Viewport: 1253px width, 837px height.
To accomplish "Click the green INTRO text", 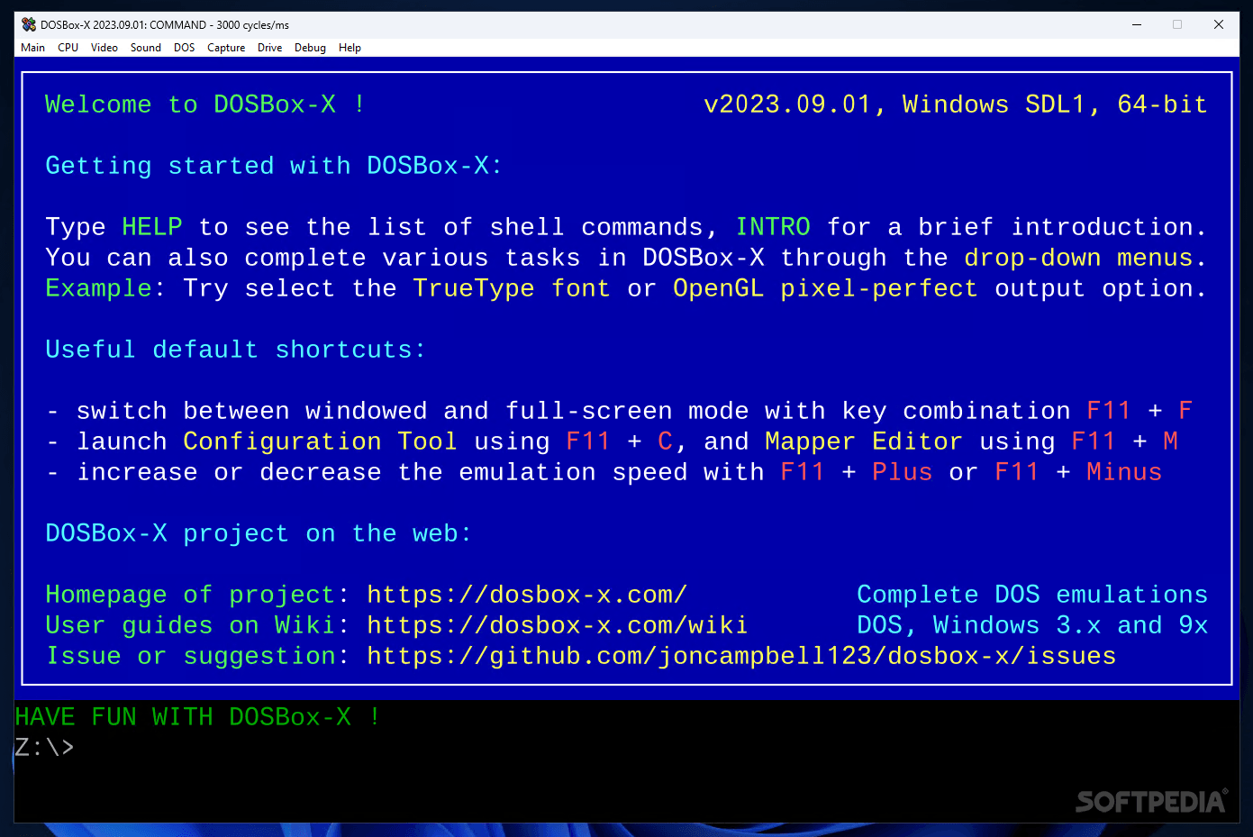I will click(x=773, y=227).
